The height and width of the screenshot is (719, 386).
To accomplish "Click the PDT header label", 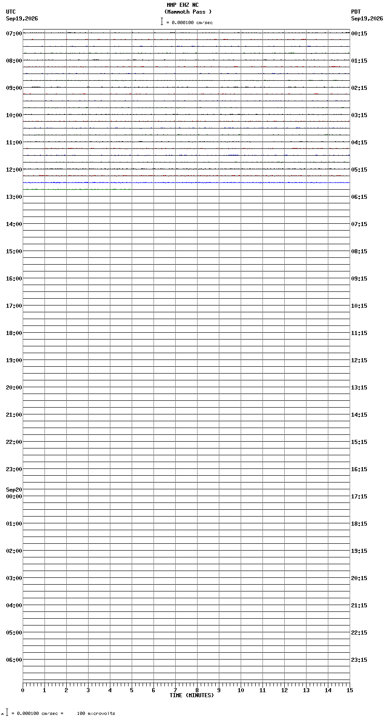I will point(356,12).
